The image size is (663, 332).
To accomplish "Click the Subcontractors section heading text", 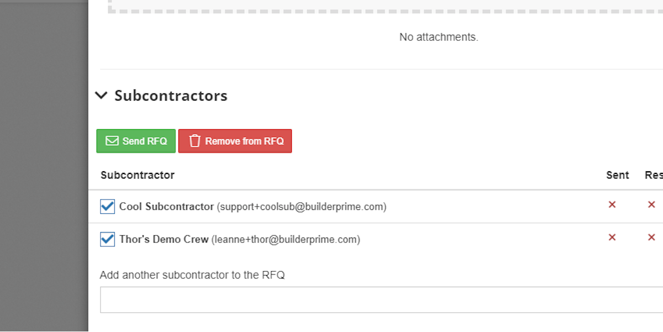I will (171, 96).
